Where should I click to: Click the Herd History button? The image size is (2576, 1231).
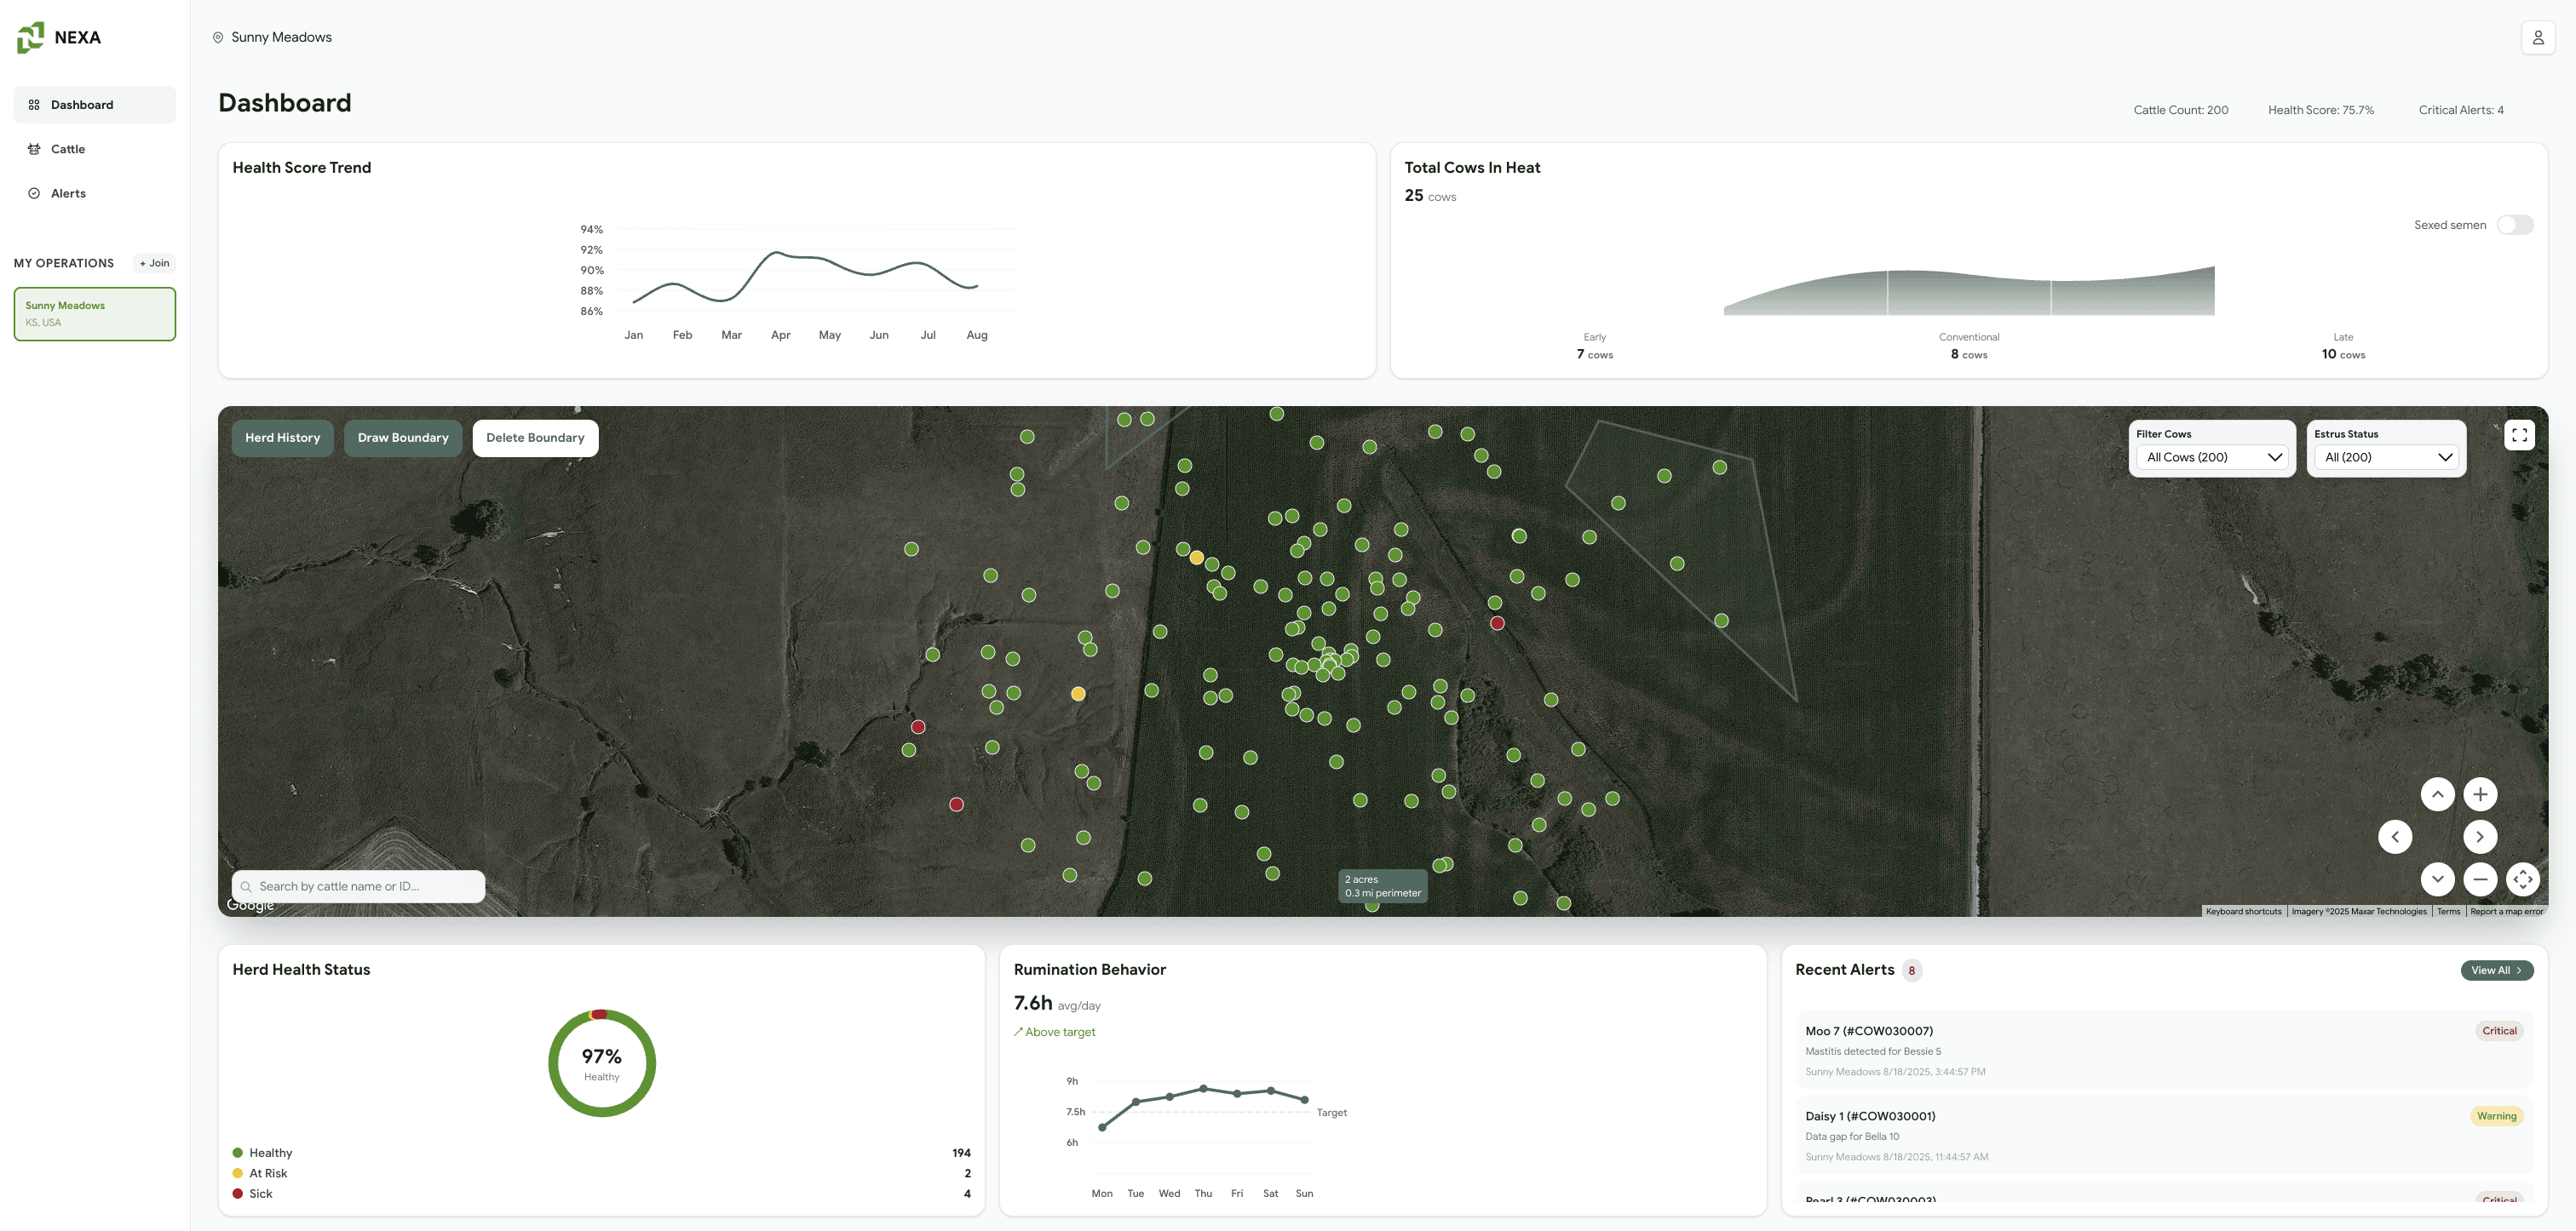tap(283, 438)
